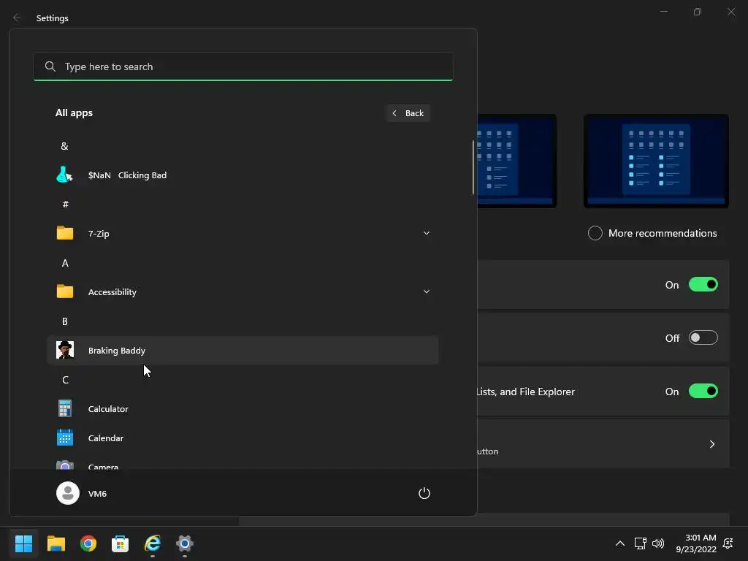Show hidden system tray icons

[619, 543]
